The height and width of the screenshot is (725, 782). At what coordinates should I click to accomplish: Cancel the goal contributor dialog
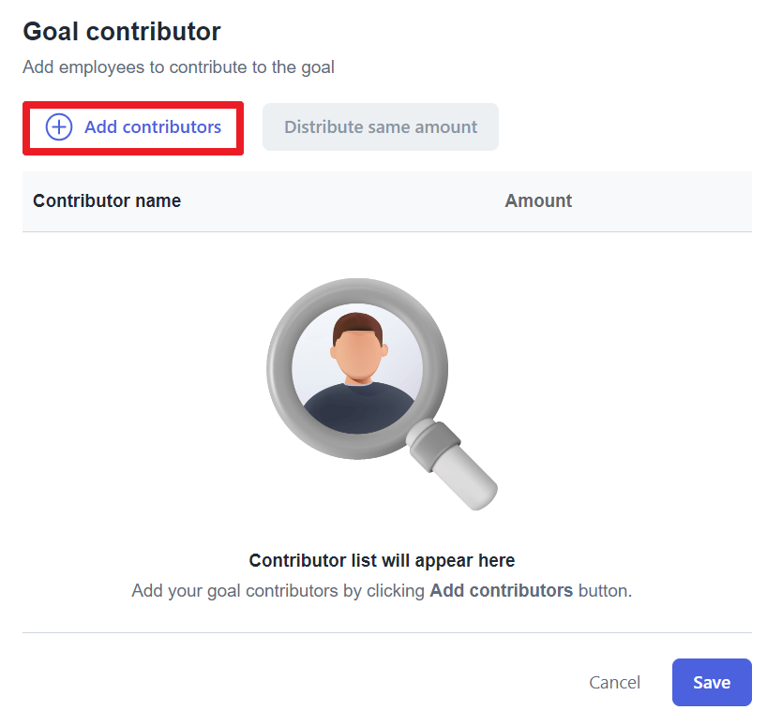614,682
